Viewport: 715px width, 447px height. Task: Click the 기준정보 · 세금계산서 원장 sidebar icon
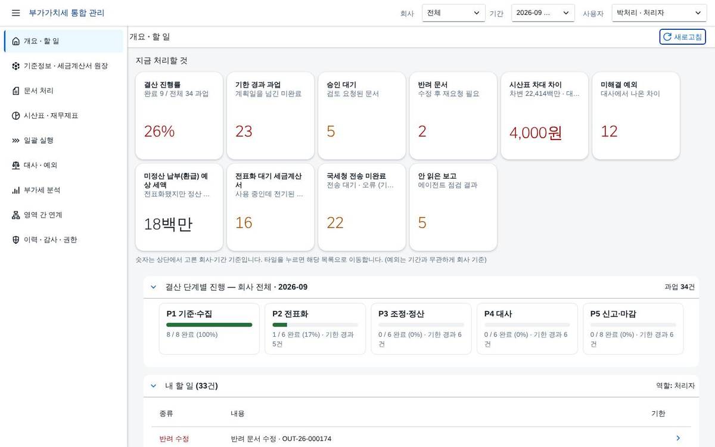[15, 66]
